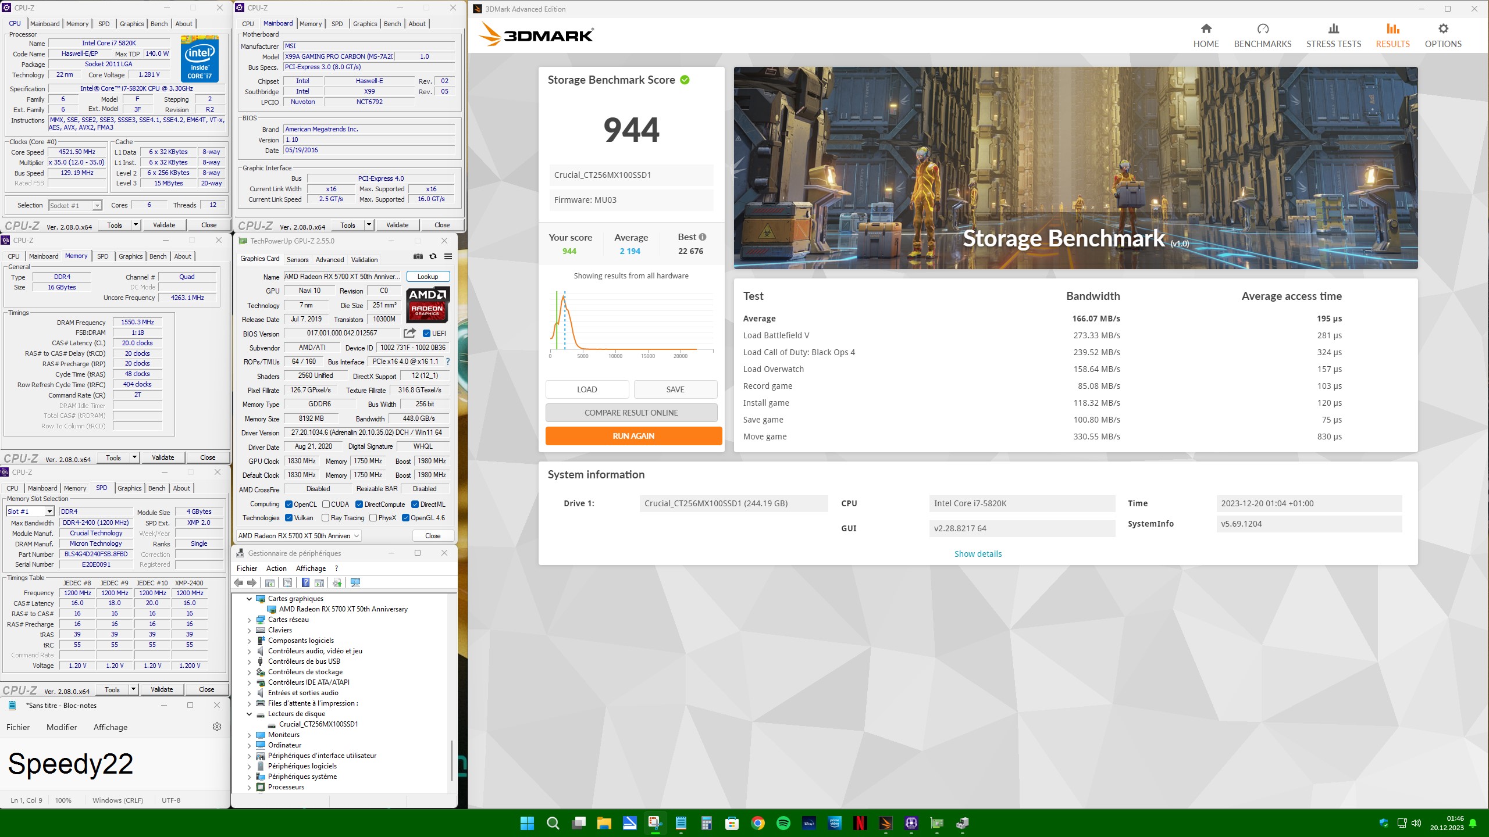Share the GPU BIOS via export icon
The image size is (1489, 837).
coord(409,333)
